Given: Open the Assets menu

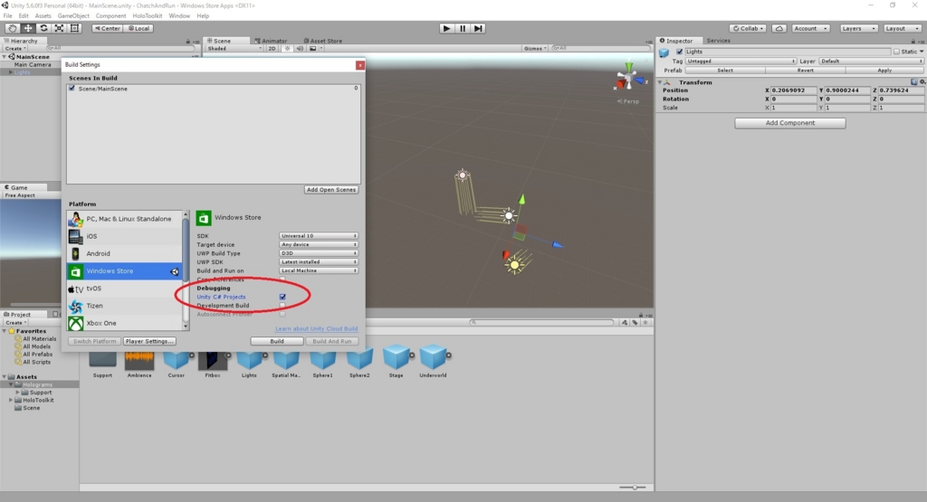Looking at the screenshot, I should pyautogui.click(x=43, y=16).
